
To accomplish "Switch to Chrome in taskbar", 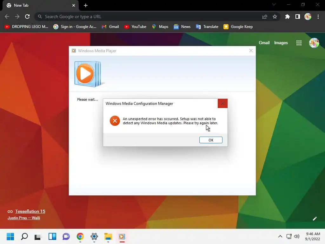I will [x=80, y=236].
